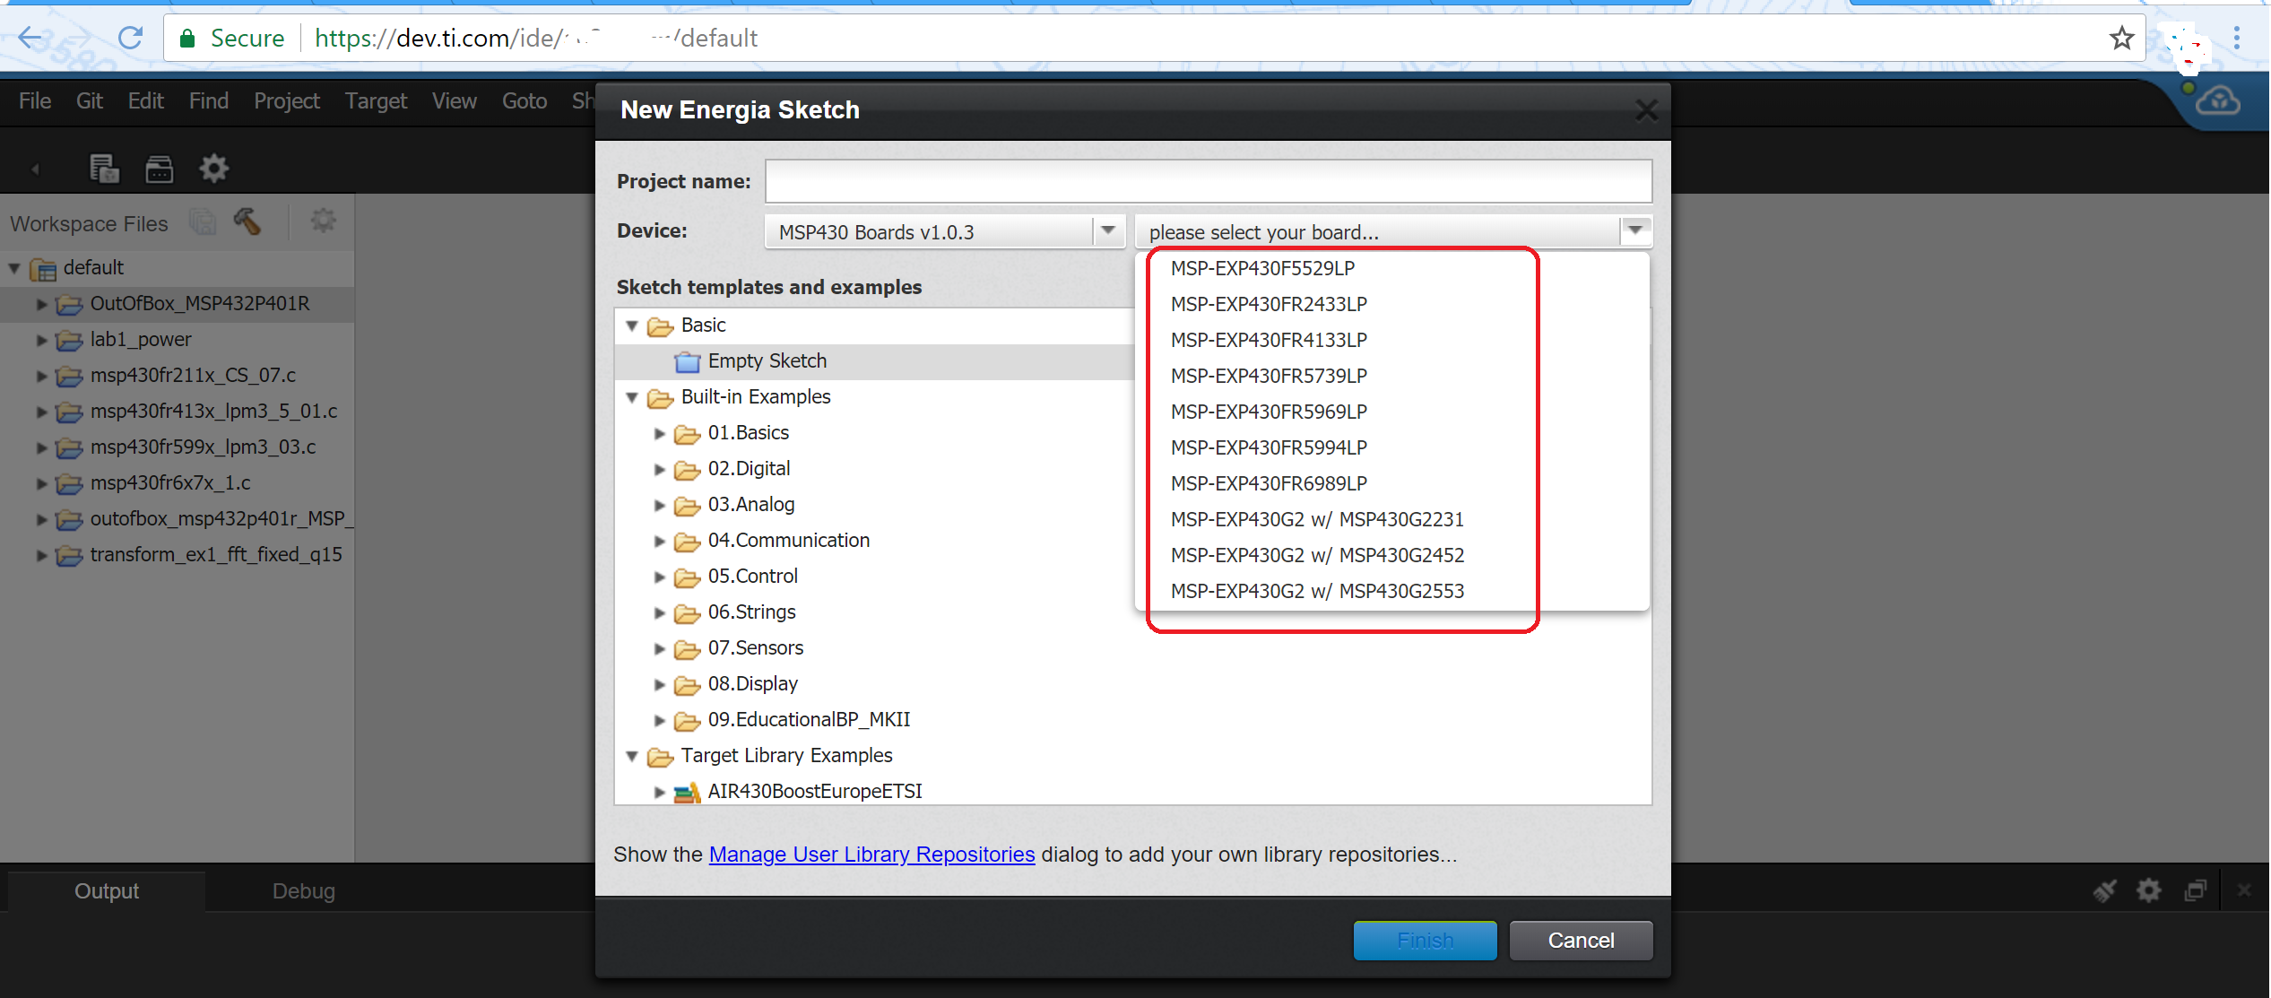Click the cloud connection icon
2271x998 pixels.
tap(2218, 101)
